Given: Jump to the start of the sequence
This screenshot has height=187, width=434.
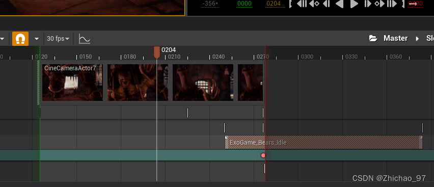Looking at the screenshot, I should pyautogui.click(x=302, y=4).
